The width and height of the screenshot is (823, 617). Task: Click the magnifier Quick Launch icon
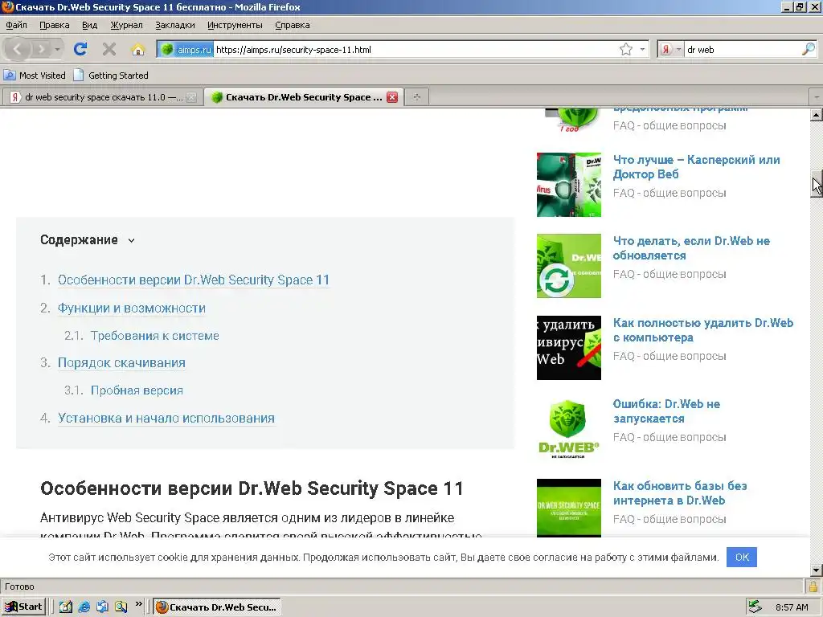(x=121, y=607)
